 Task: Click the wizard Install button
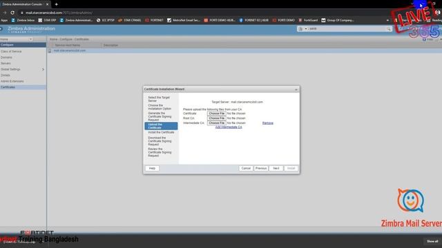[x=291, y=168]
